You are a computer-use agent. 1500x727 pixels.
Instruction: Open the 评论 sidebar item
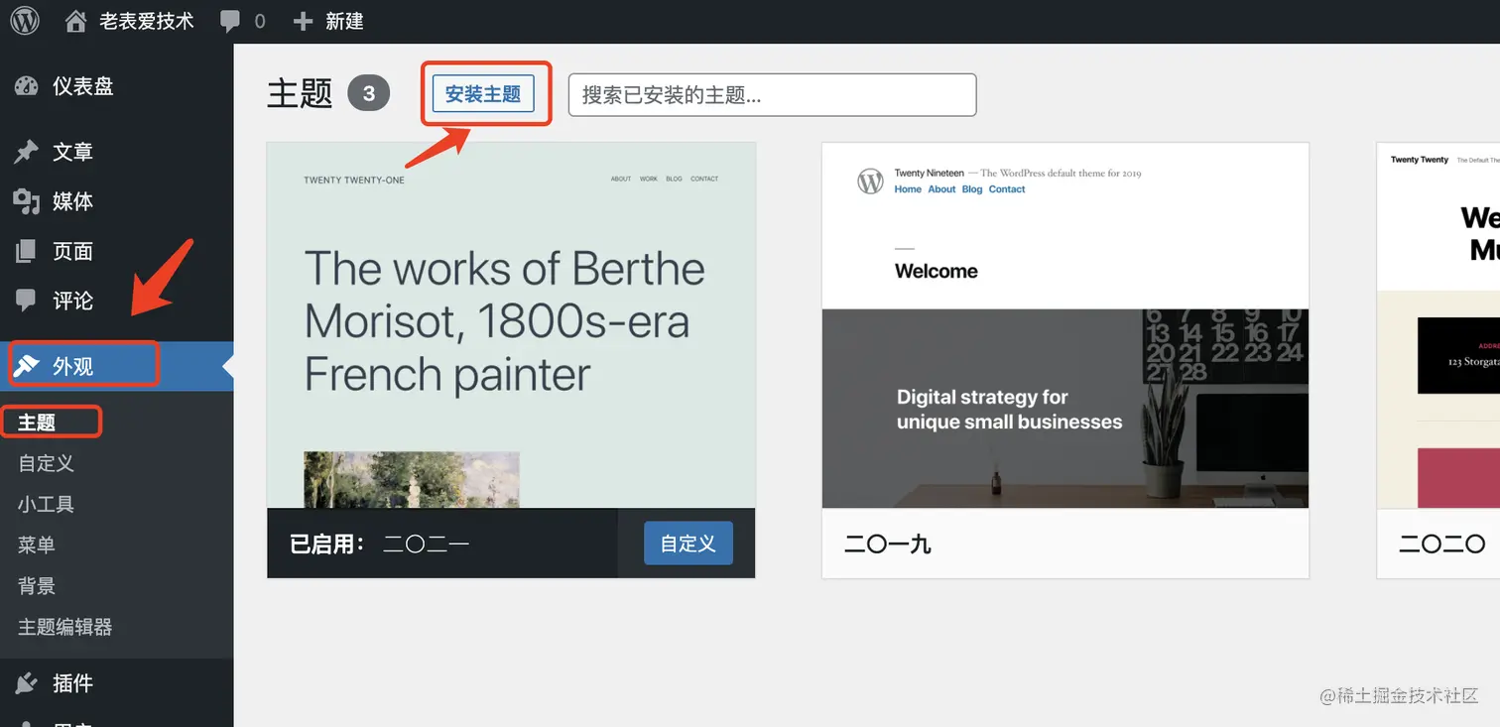click(72, 301)
